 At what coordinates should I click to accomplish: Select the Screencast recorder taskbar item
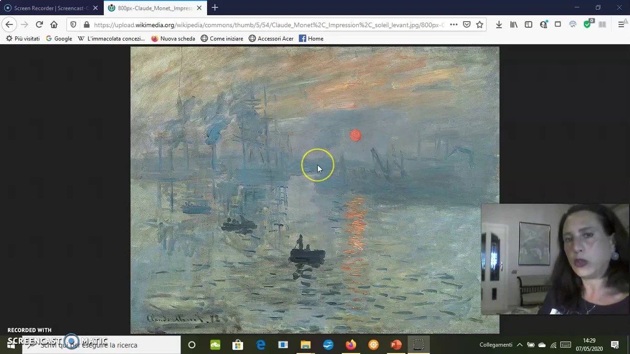click(419, 345)
